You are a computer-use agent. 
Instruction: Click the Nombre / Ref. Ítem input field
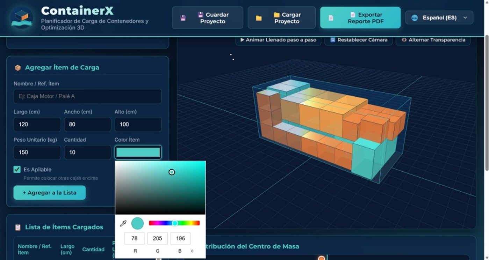click(x=87, y=96)
